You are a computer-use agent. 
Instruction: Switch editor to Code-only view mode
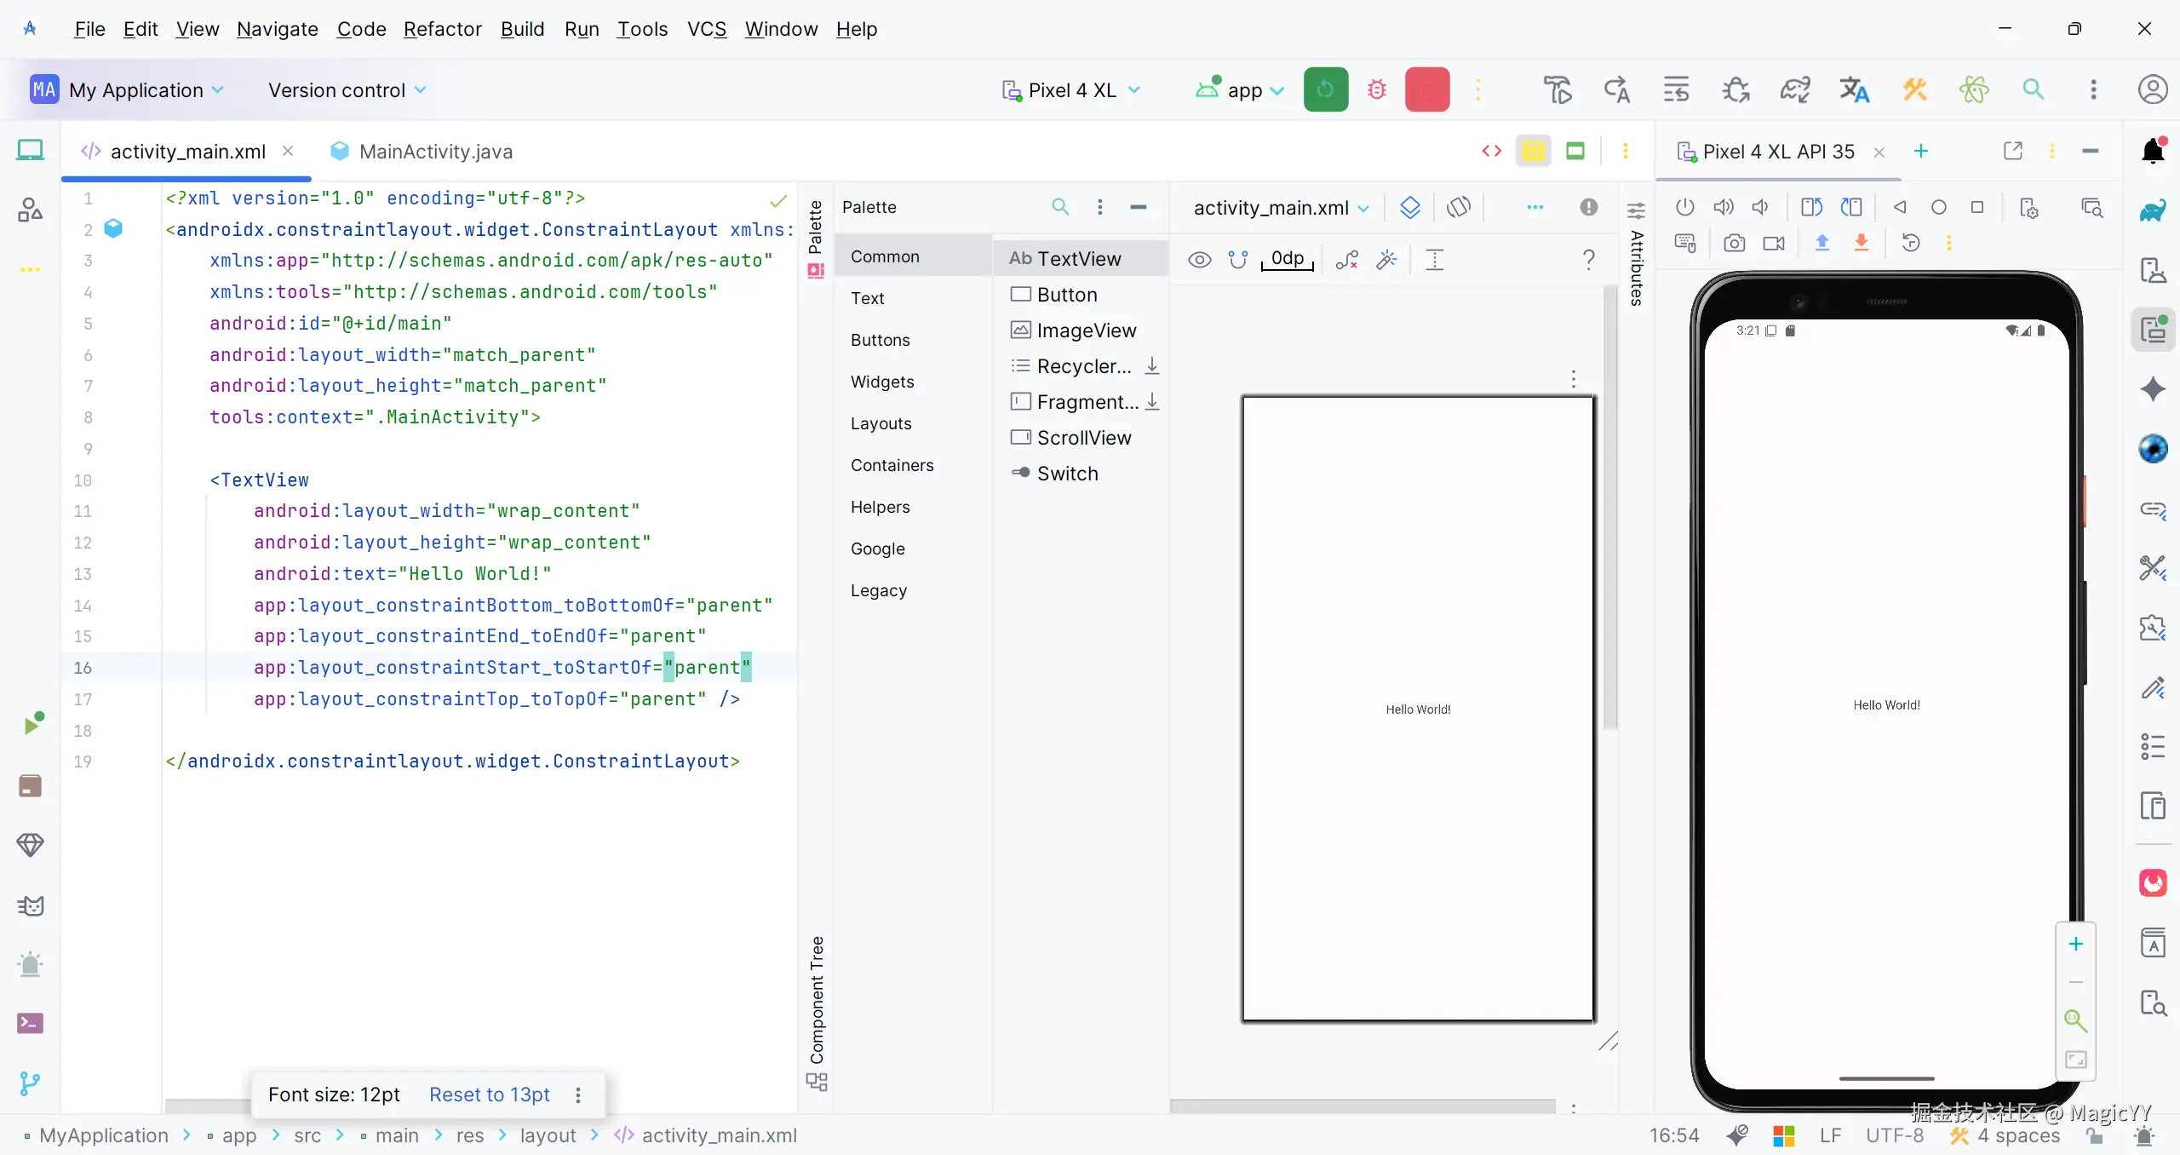[x=1492, y=151]
